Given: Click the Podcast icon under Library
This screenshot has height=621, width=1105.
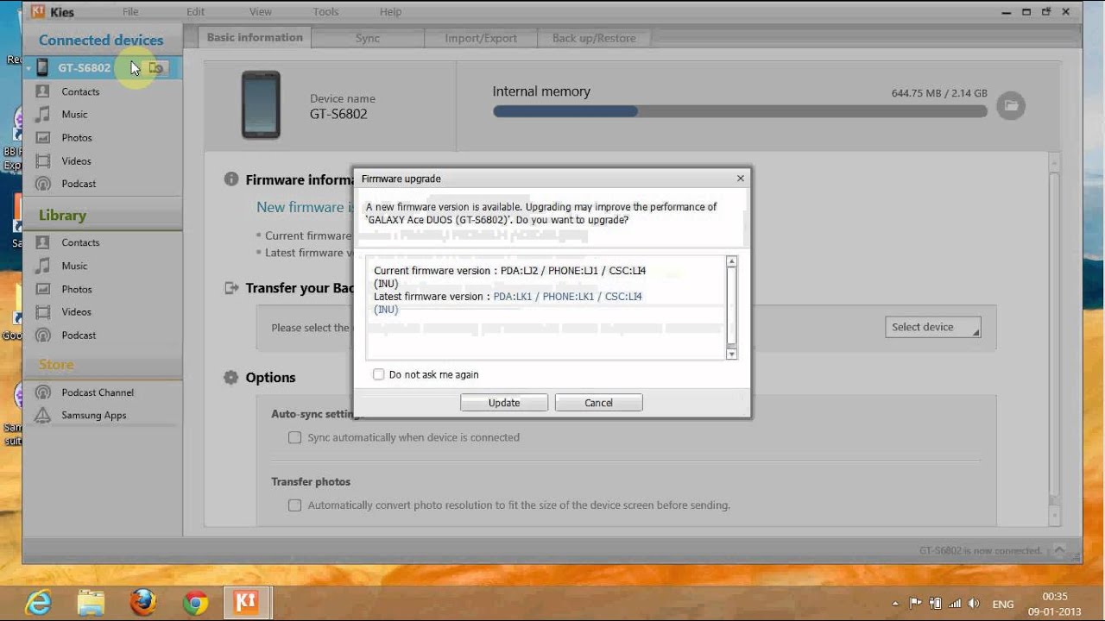Looking at the screenshot, I should coord(42,335).
